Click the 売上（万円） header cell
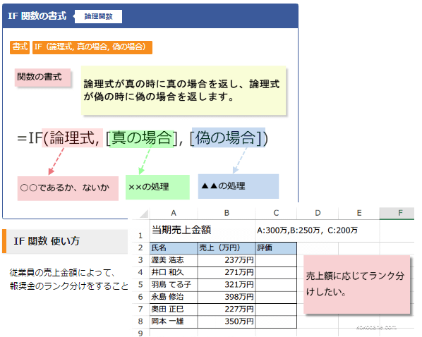This screenshot has width=422, height=337. pos(227,248)
